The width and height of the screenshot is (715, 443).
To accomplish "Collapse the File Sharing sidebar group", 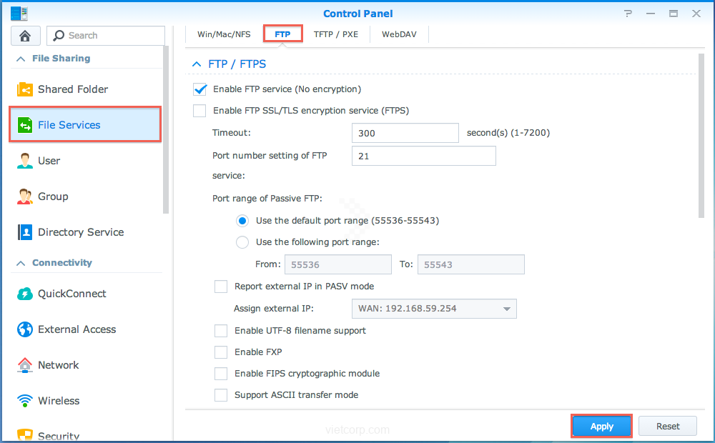I will 20,59.
